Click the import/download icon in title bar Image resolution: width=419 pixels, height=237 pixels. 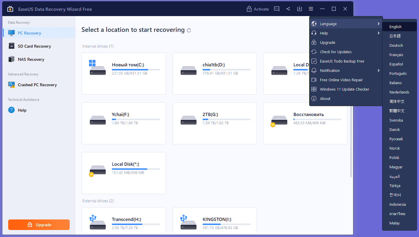[x=300, y=9]
